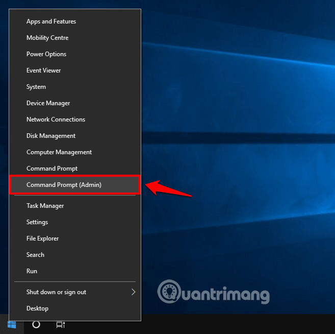
Task: Open Device Manager
Action: pyautogui.click(x=75, y=103)
